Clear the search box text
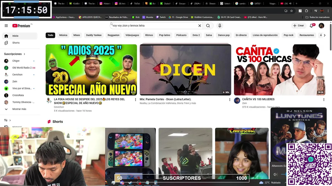Screen dimensions: 332x186 [200, 26]
